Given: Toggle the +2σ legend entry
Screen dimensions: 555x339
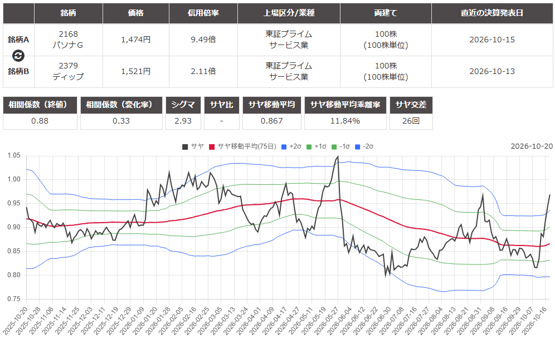Looking at the screenshot, I should [x=291, y=146].
